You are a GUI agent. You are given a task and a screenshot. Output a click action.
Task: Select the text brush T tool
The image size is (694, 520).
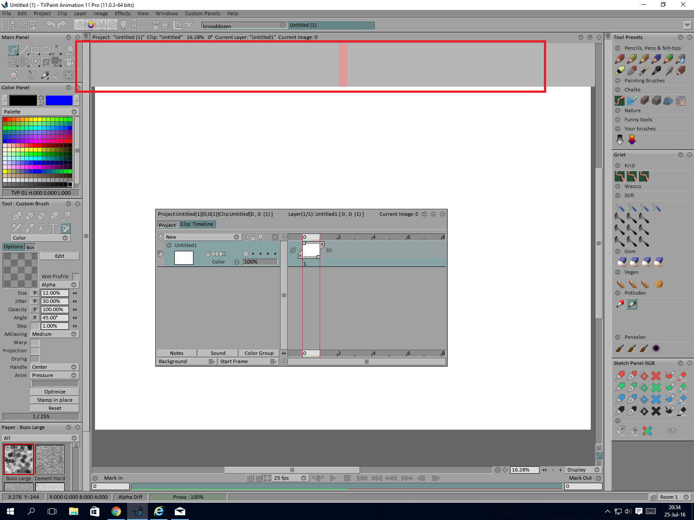click(x=53, y=228)
